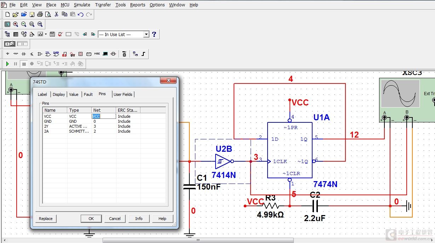Stop the simulation with the square button
This screenshot has height=243, width=435.
click(x=24, y=64)
